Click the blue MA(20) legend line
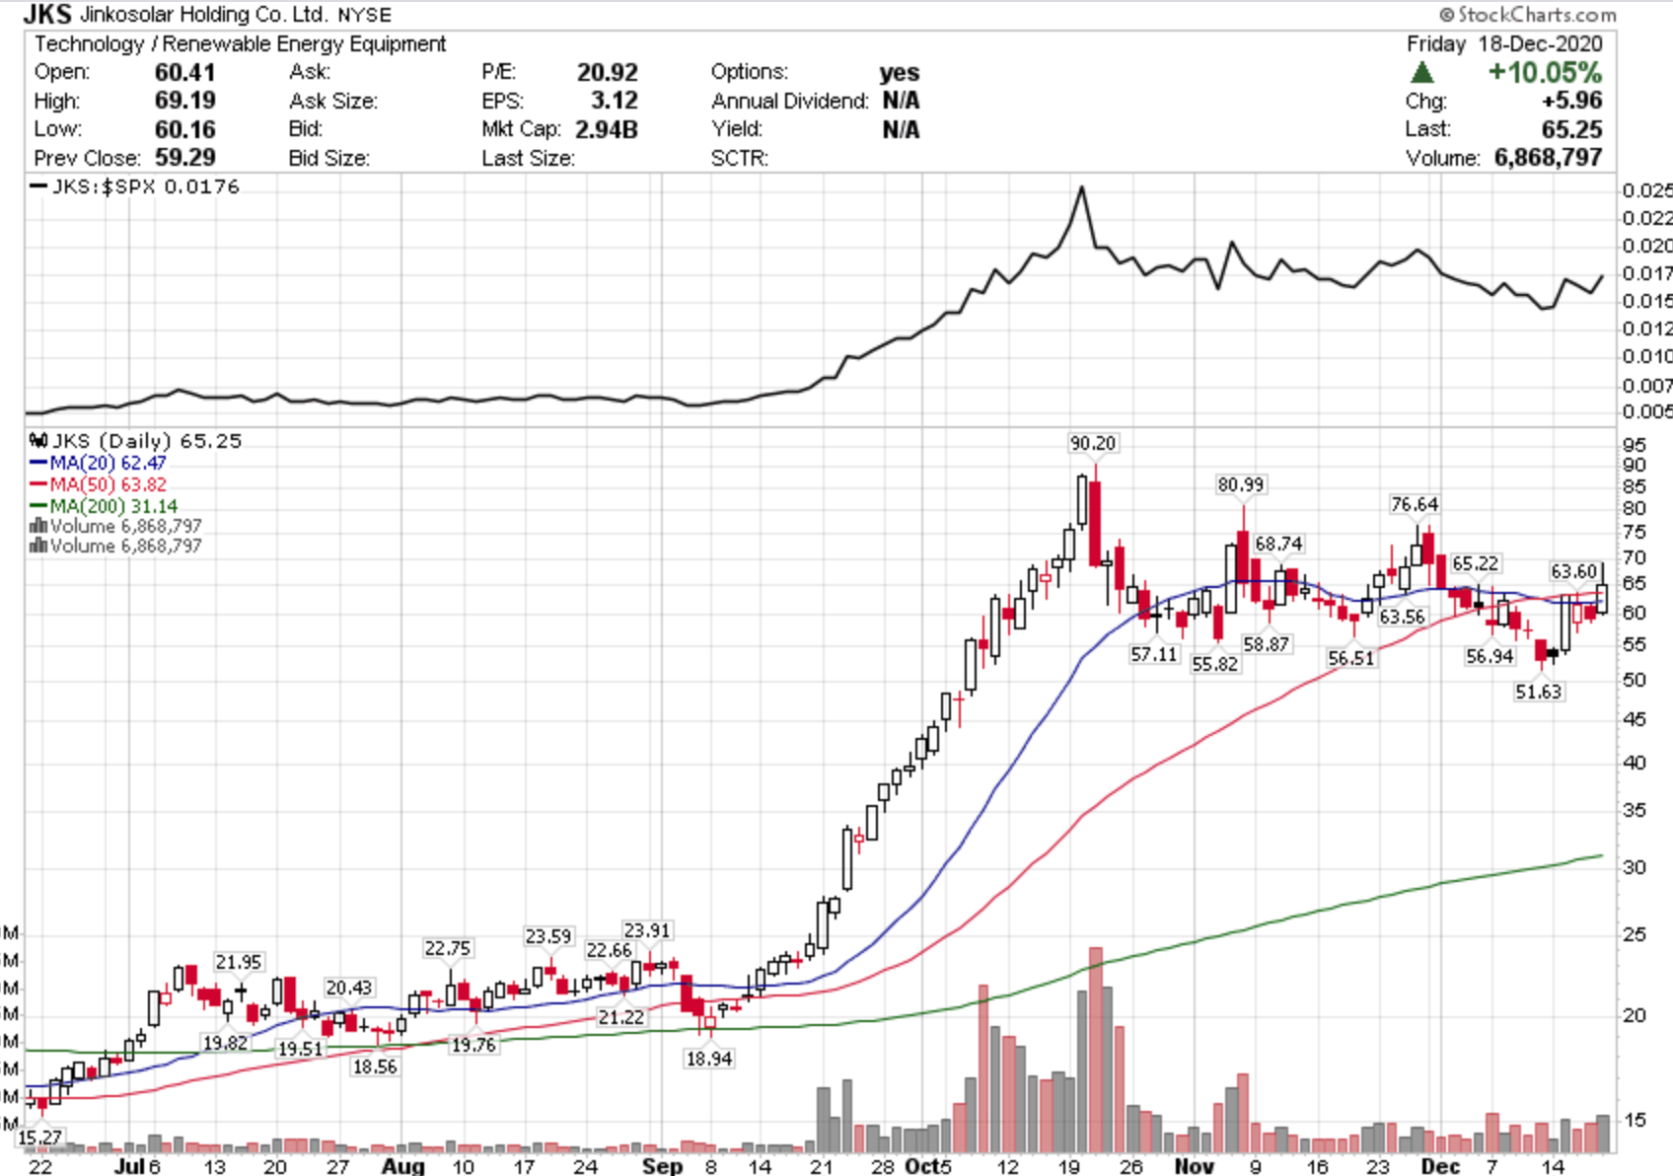This screenshot has width=1673, height=1176. [38, 463]
